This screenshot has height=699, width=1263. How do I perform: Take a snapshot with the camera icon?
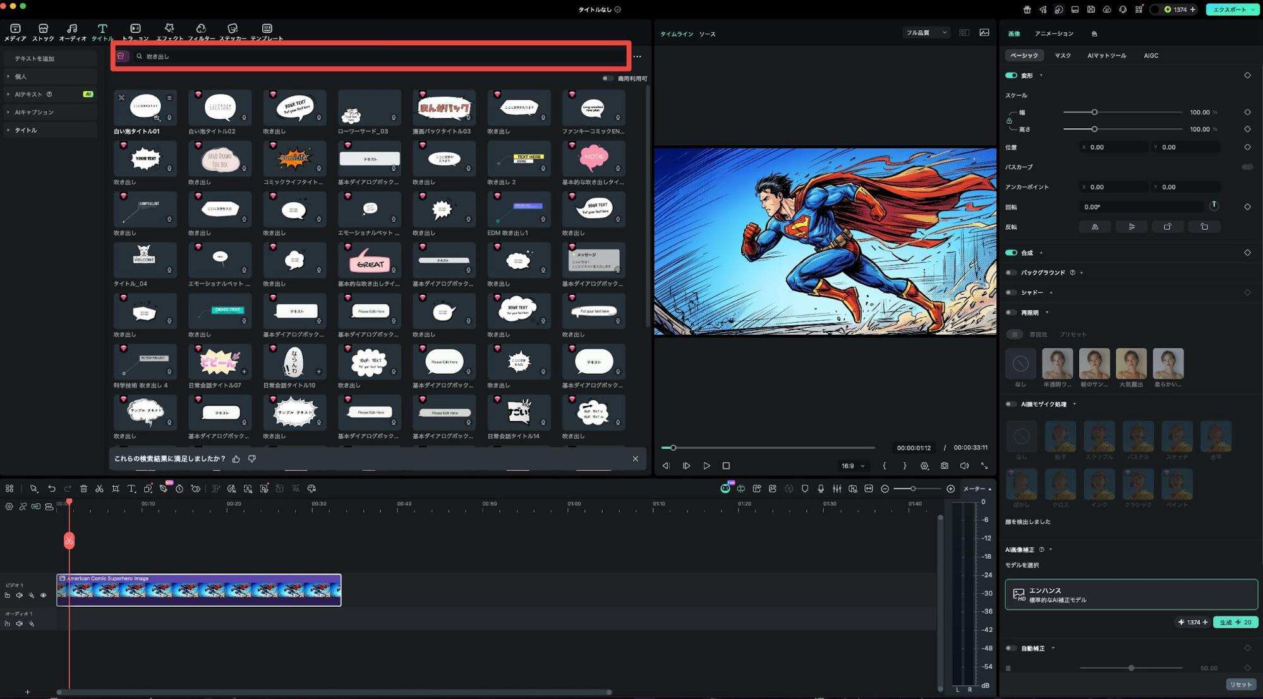[944, 466]
